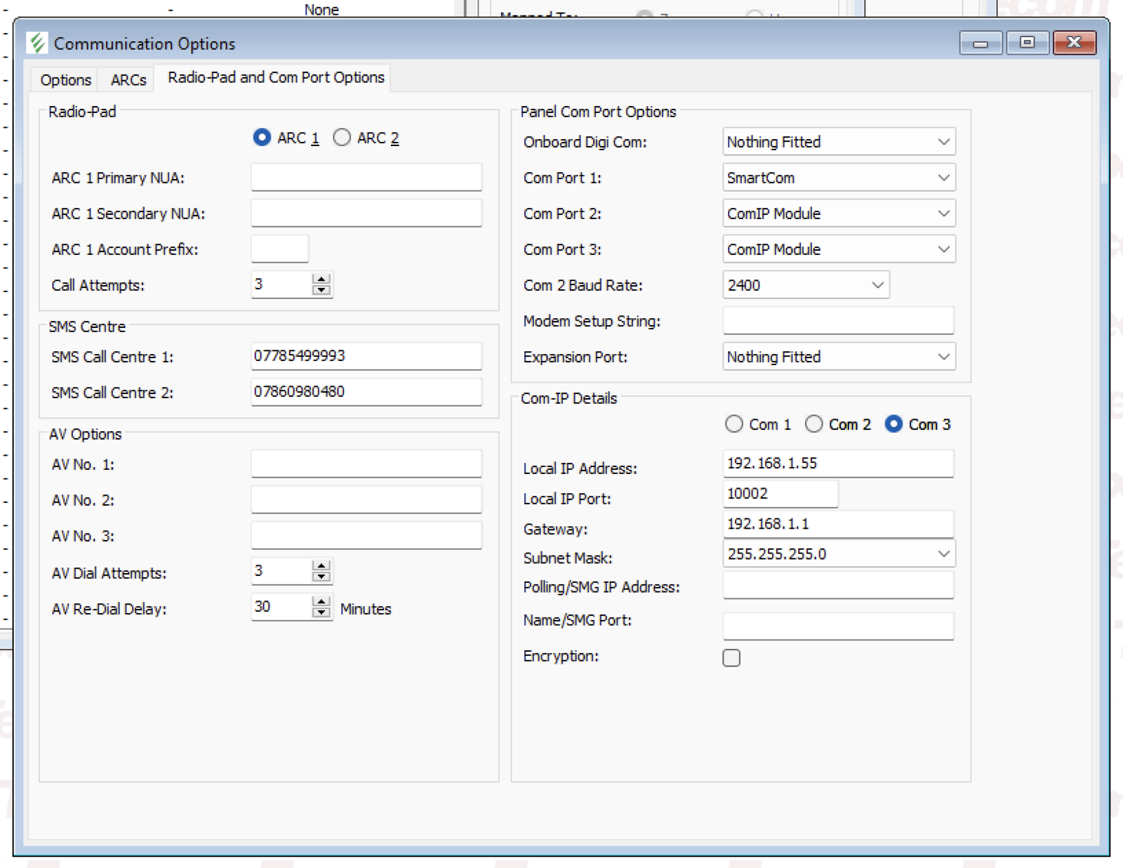This screenshot has width=1123, height=868.
Task: Choose the Com 2 radio button
Action: pos(814,424)
